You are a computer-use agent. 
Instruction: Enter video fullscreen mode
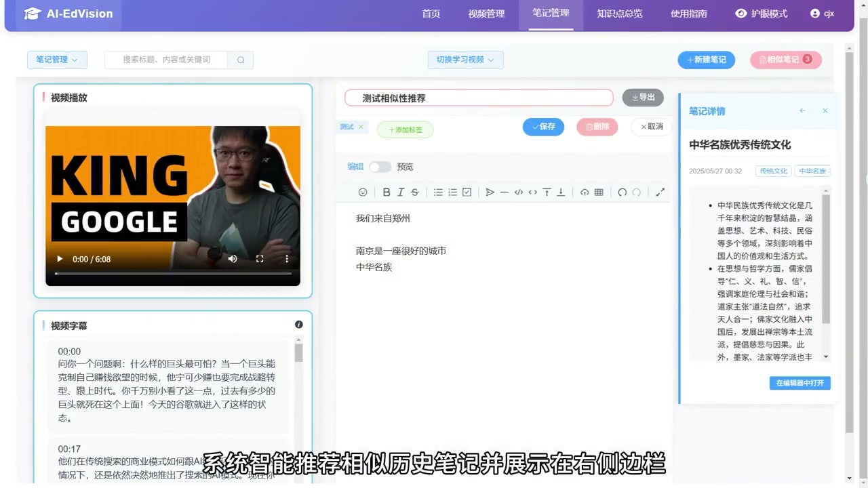tap(260, 259)
